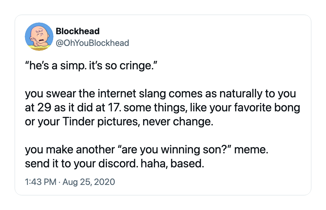Click the 1:43 PM timestamp
The height and width of the screenshot is (210, 326).
40,182
